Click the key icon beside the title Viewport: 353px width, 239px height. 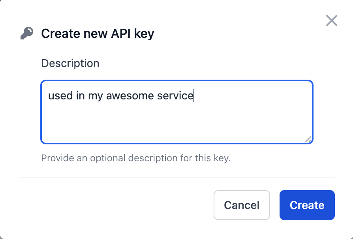tap(27, 34)
